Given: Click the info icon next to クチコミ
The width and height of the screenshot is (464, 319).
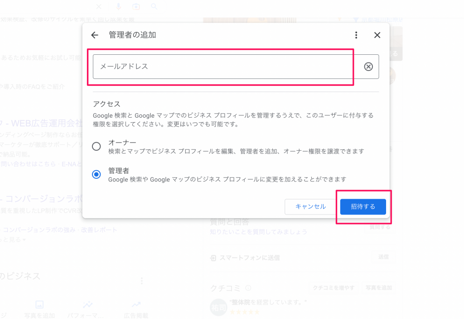Looking at the screenshot, I should 248,288.
